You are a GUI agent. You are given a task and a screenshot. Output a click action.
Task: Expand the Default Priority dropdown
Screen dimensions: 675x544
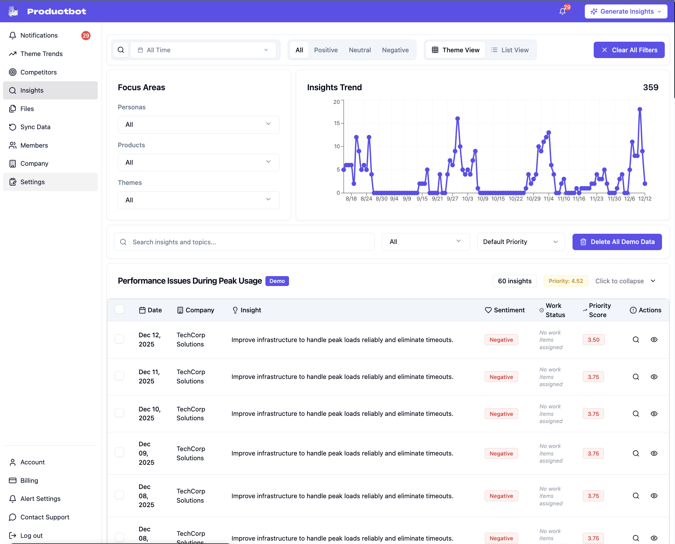[x=520, y=242]
